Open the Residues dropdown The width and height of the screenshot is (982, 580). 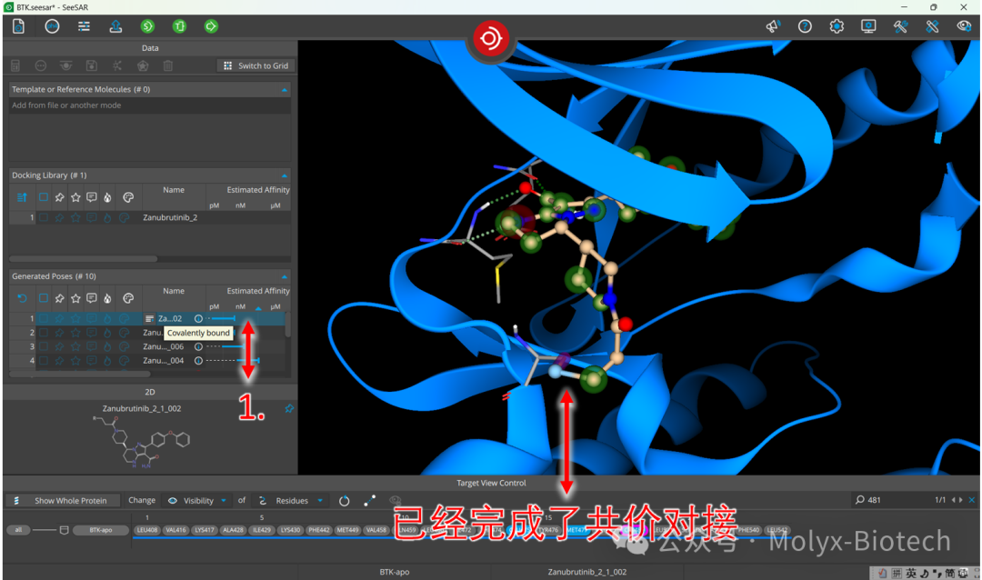tap(292, 500)
